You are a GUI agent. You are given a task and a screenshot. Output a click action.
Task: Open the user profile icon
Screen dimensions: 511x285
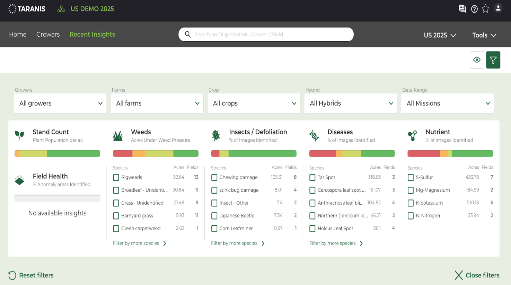coord(498,8)
